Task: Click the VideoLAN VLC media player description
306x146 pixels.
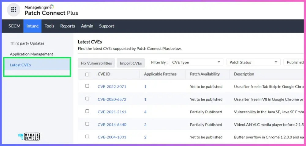Action: 269,125
